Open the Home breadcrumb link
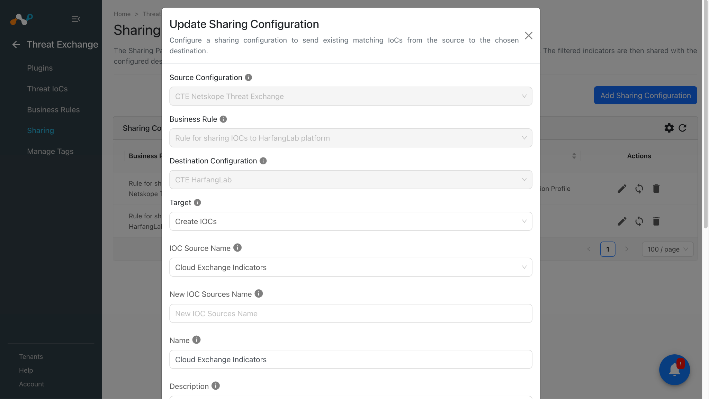709x399 pixels. [x=122, y=14]
